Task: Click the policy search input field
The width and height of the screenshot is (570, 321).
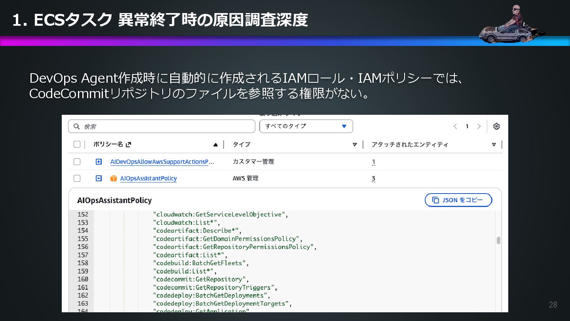Action: [x=161, y=126]
